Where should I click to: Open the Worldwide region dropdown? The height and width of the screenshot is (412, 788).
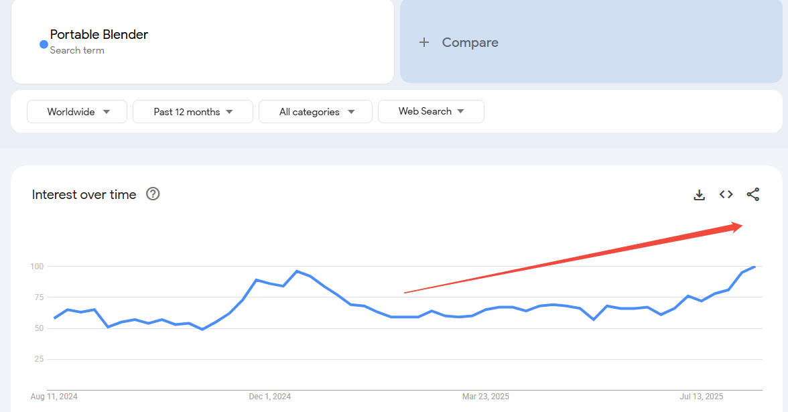pos(76,111)
